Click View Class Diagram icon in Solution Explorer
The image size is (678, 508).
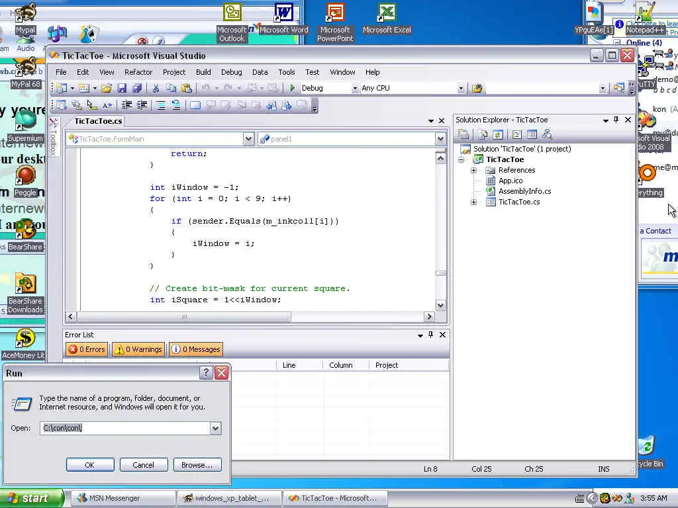pyautogui.click(x=547, y=134)
